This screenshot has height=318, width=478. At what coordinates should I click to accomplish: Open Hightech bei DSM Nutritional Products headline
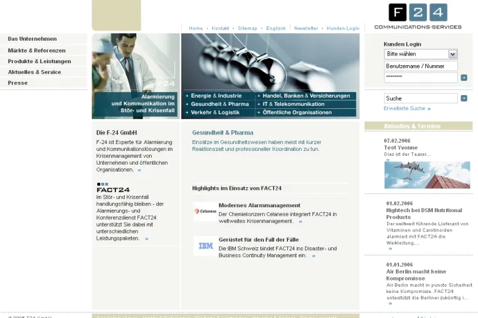424,213
